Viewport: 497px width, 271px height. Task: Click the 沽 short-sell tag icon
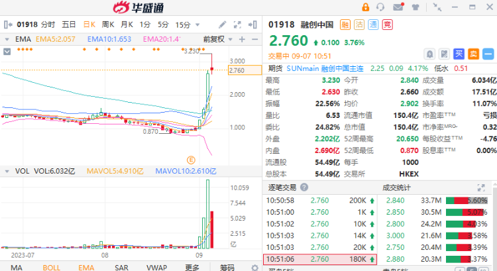click(359, 25)
